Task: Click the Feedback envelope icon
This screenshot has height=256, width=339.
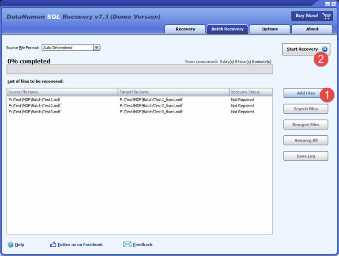Action: tap(127, 245)
